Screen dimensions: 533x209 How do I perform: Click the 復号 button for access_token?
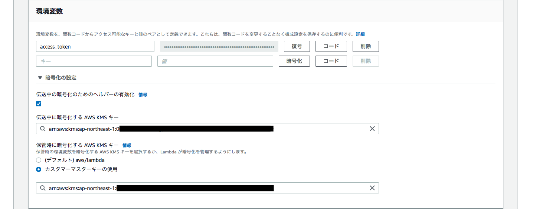coord(297,46)
